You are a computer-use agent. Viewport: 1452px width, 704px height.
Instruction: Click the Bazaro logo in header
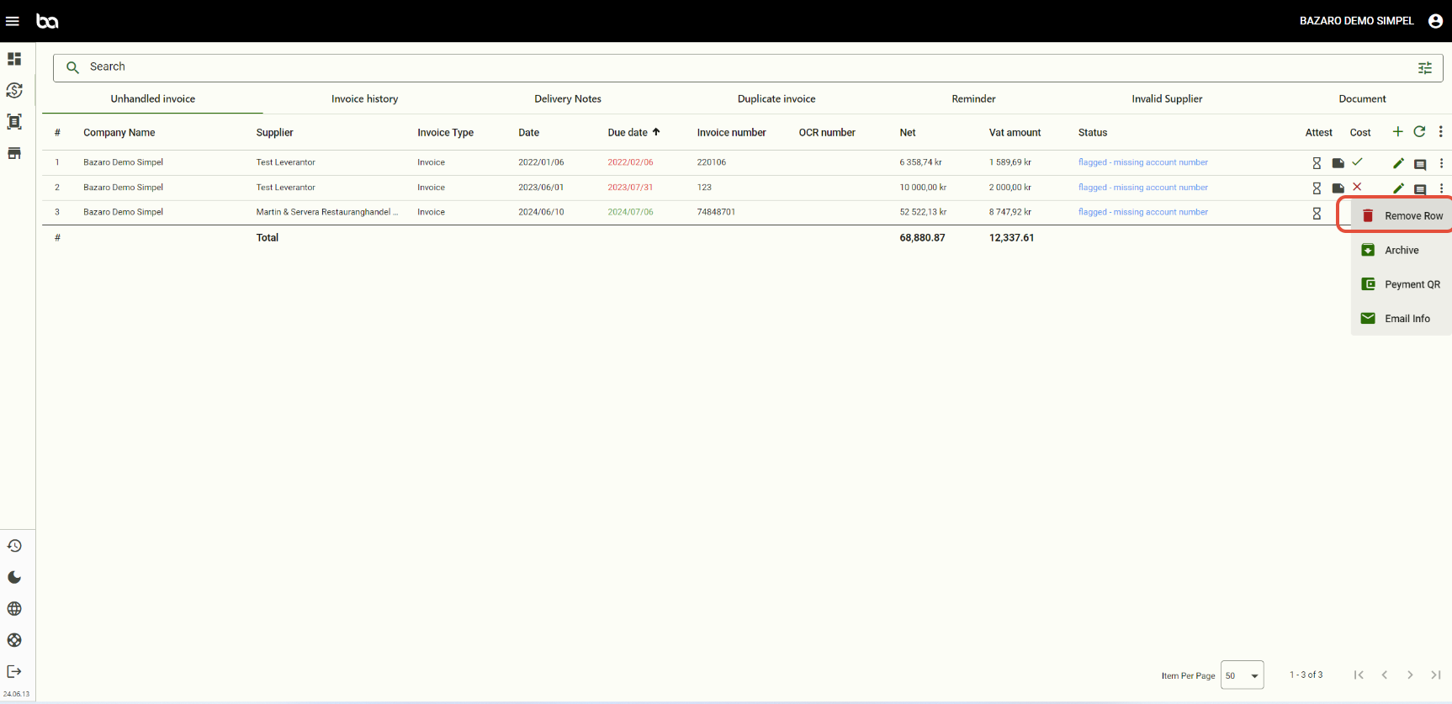tap(47, 21)
